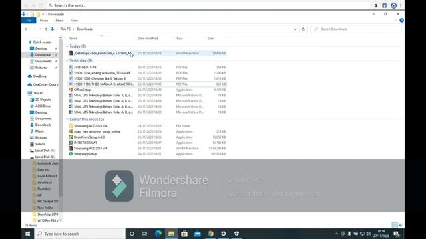Sort files by the Name column header
The height and width of the screenshot is (239, 426).
click(73, 39)
